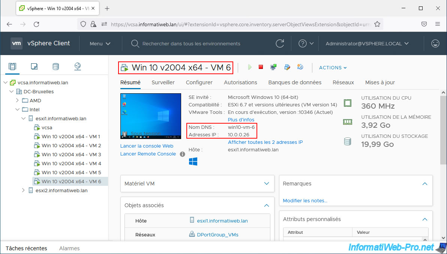Screen dimensions: 447x254
Task: Open Networking inventory view icon
Action: coord(78,67)
